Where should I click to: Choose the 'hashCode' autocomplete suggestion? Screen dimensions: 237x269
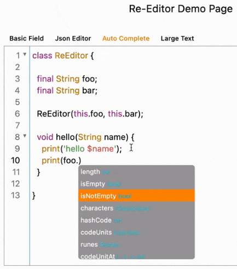tap(136, 220)
